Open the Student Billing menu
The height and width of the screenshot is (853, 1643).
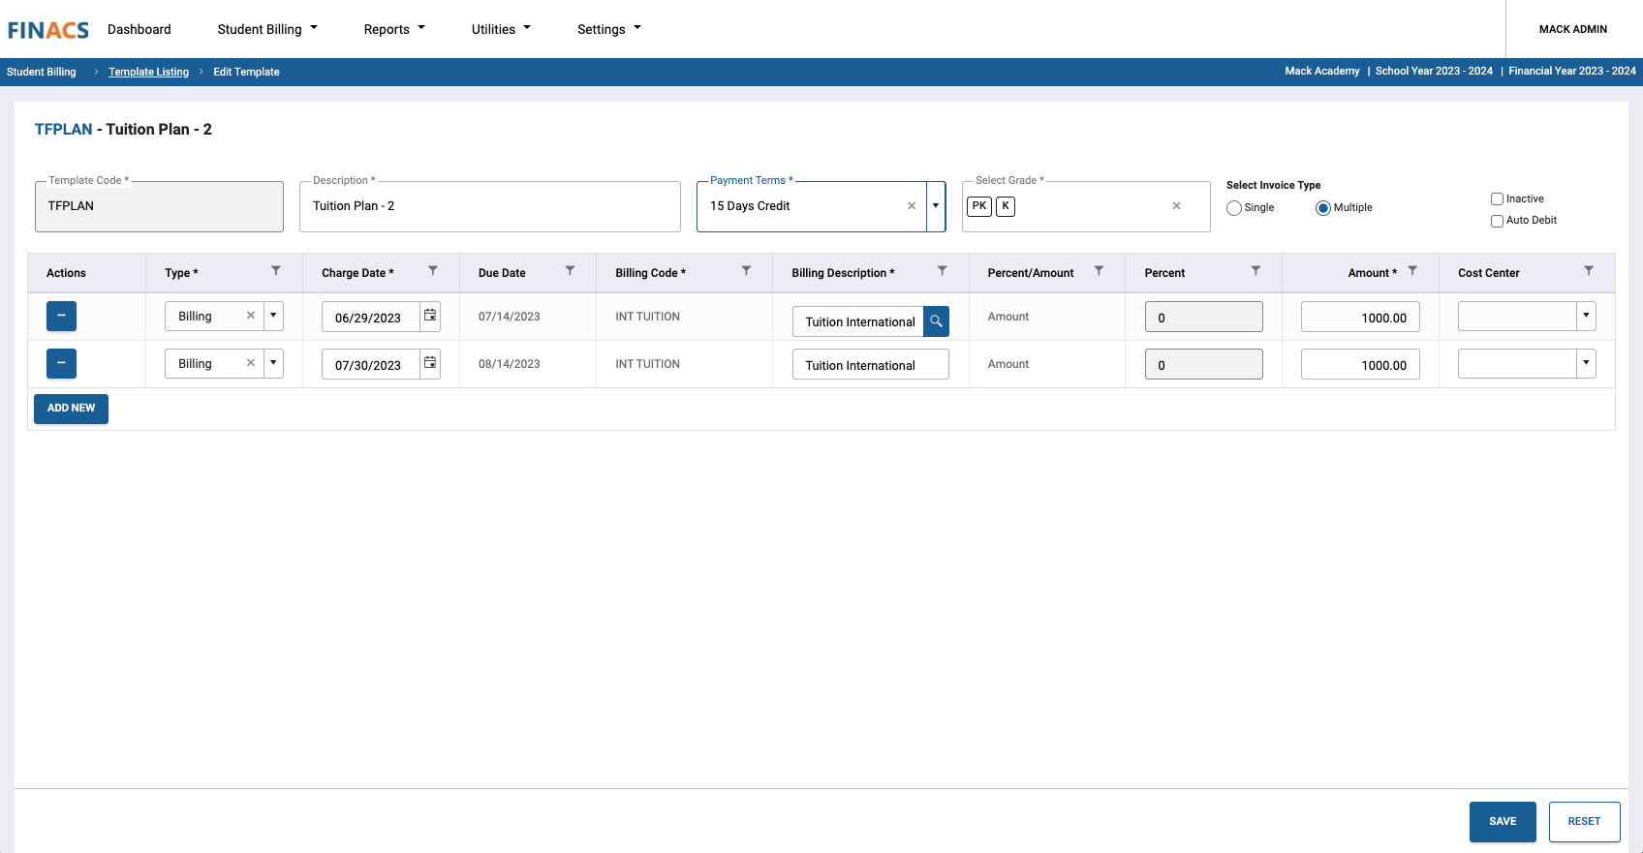(267, 29)
